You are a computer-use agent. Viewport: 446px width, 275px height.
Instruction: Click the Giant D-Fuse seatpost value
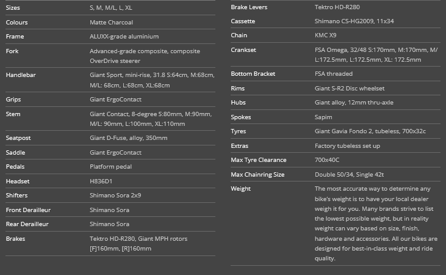(129, 138)
